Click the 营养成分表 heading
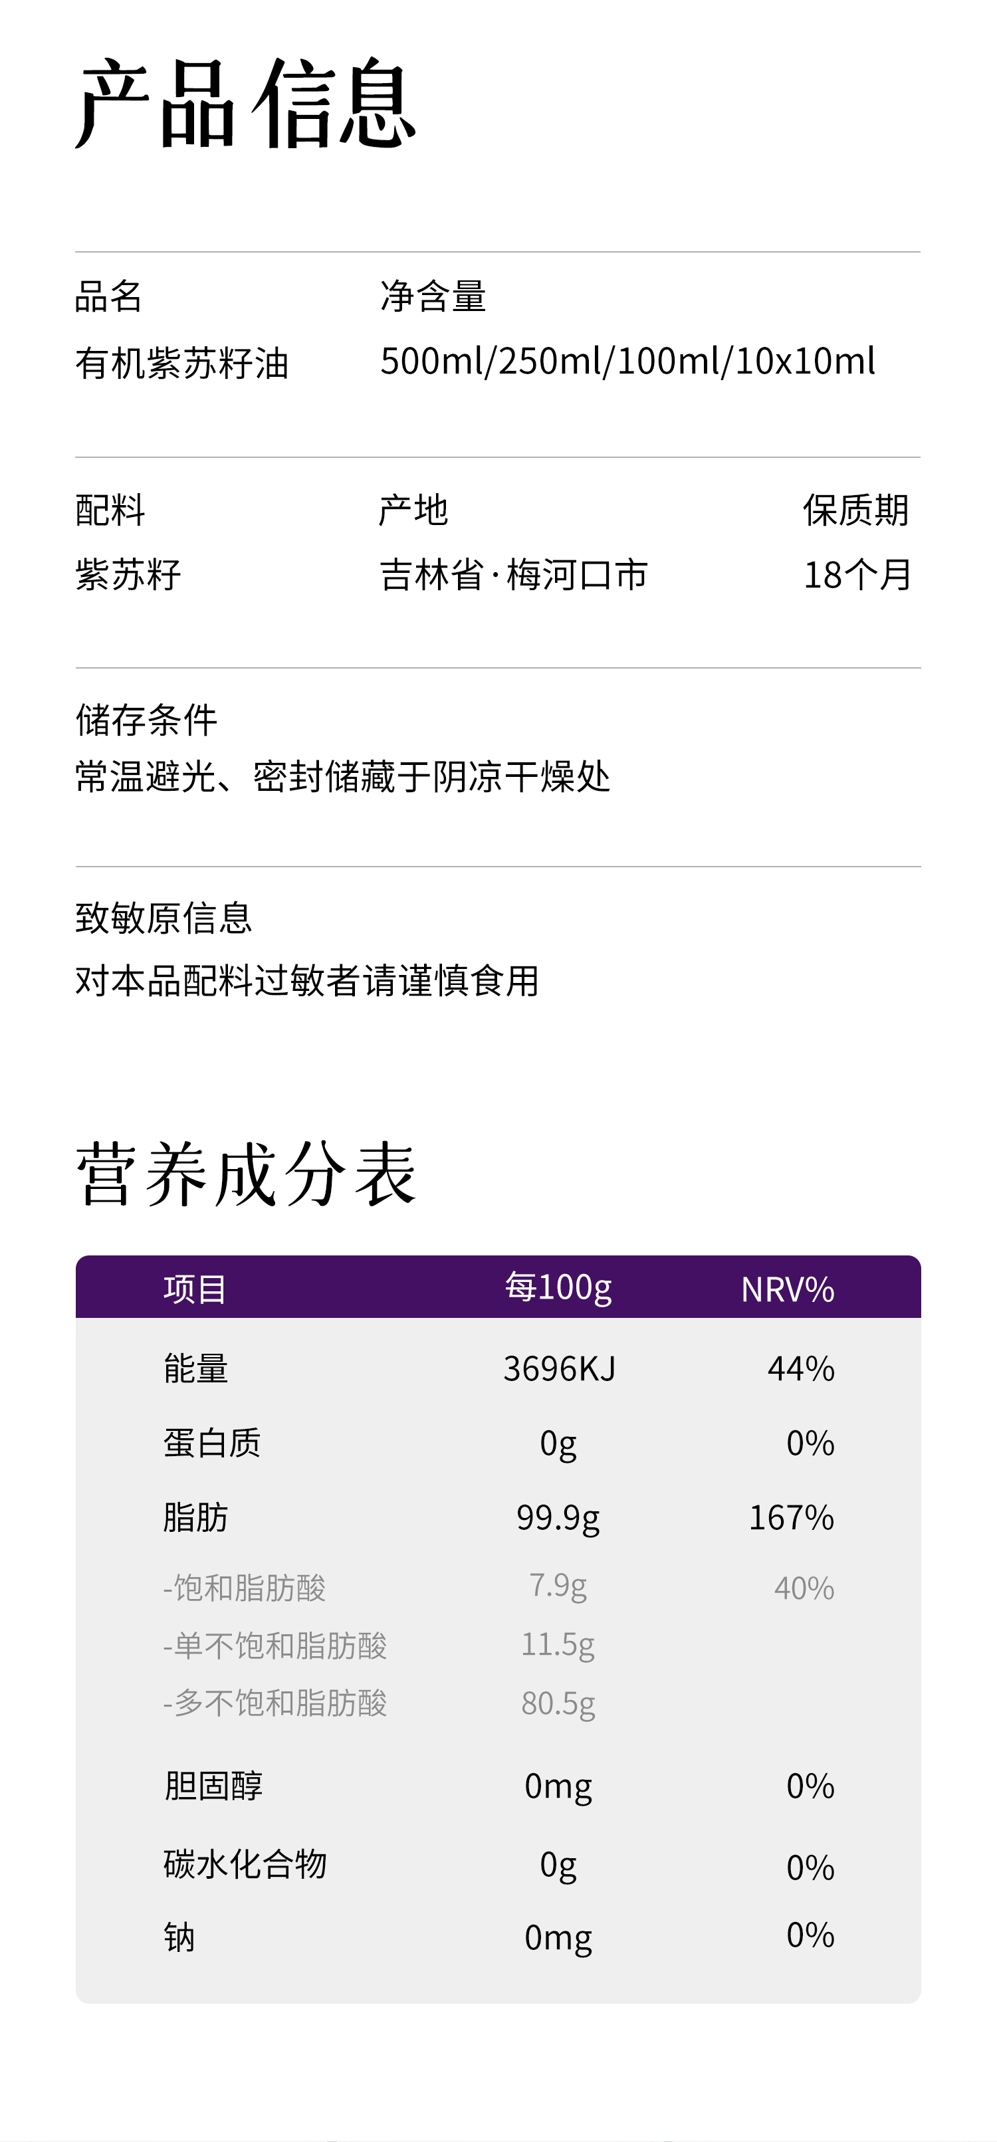 246,1173
